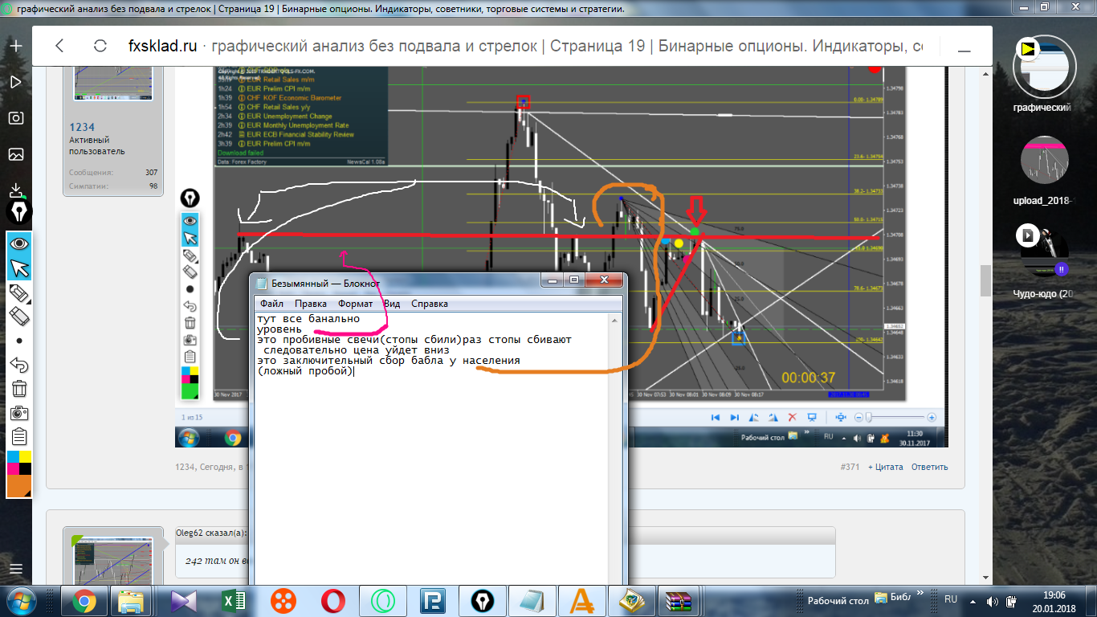Undo last stroke on left-edge Epic Pen toolbar
1097x617 pixels.
(19, 365)
